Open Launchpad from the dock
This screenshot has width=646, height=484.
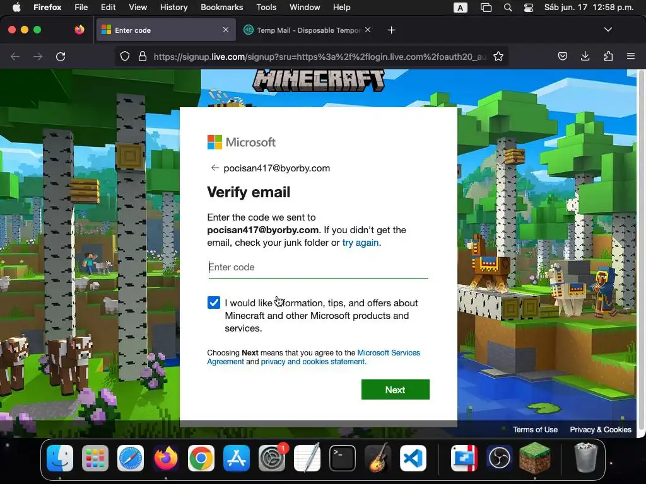(95, 458)
